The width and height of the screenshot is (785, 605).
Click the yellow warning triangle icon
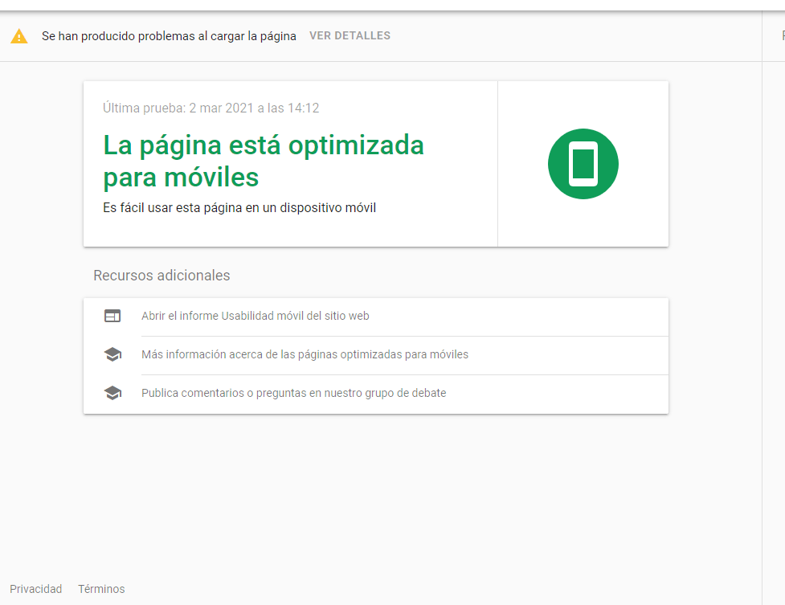tap(19, 36)
